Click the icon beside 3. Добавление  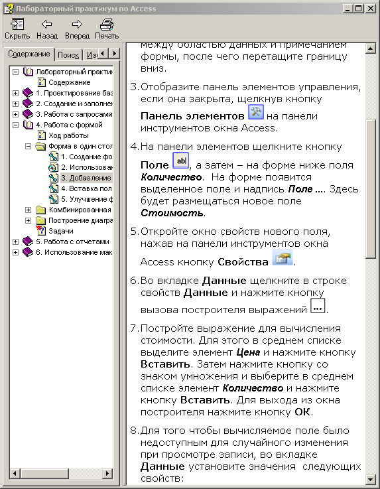(54, 178)
